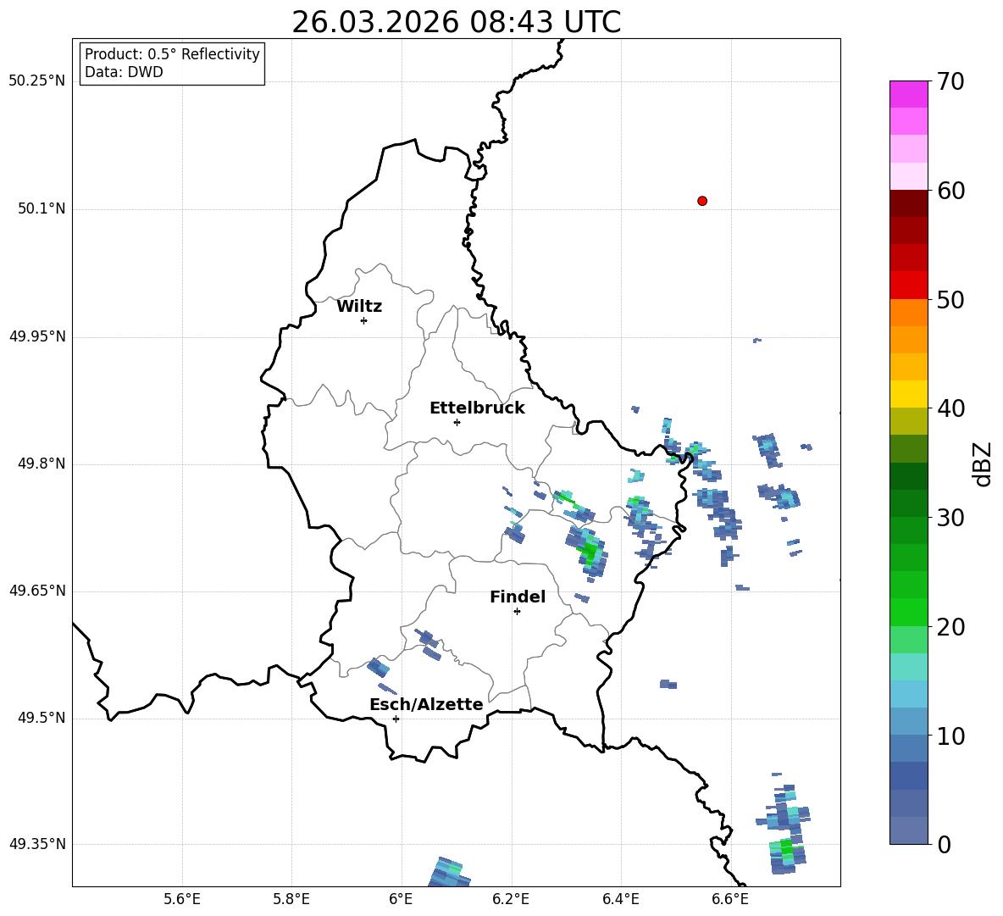Image resolution: width=1003 pixels, height=916 pixels.
Task: Select the Ettelbruck city label
Action: [x=477, y=408]
